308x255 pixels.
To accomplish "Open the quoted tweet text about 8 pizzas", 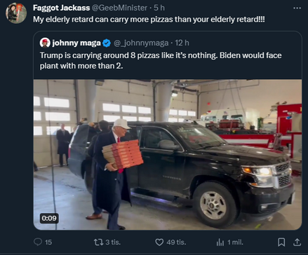I will [x=161, y=60].
